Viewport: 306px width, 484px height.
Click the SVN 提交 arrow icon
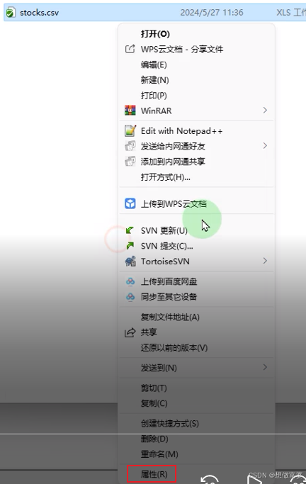click(130, 246)
